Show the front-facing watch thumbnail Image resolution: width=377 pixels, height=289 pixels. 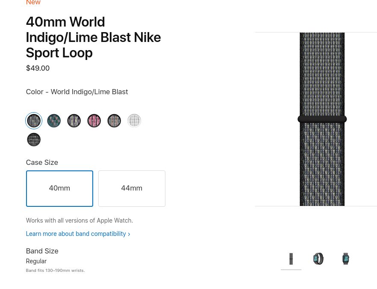346,259
